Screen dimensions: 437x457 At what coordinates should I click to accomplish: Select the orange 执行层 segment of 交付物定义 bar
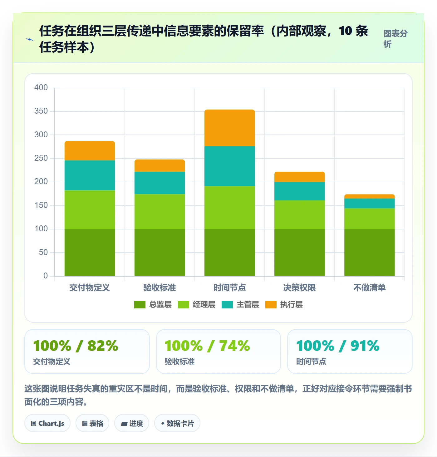coord(90,151)
